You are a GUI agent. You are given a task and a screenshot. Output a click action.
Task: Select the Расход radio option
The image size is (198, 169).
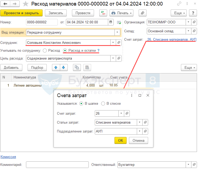45,50
